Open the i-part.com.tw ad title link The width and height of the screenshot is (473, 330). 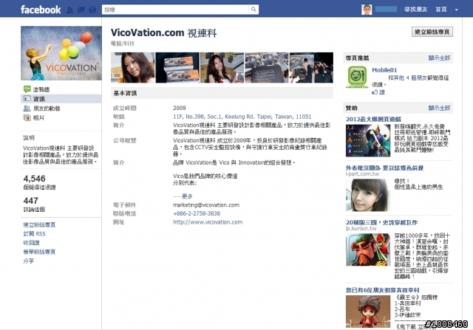(384, 168)
